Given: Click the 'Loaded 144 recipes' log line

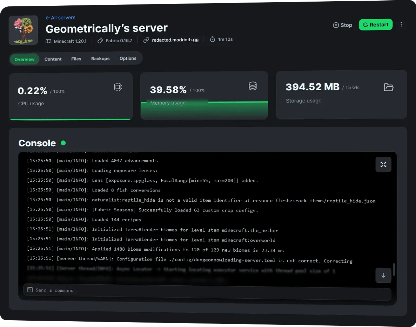Looking at the screenshot, I should click(x=84, y=219).
